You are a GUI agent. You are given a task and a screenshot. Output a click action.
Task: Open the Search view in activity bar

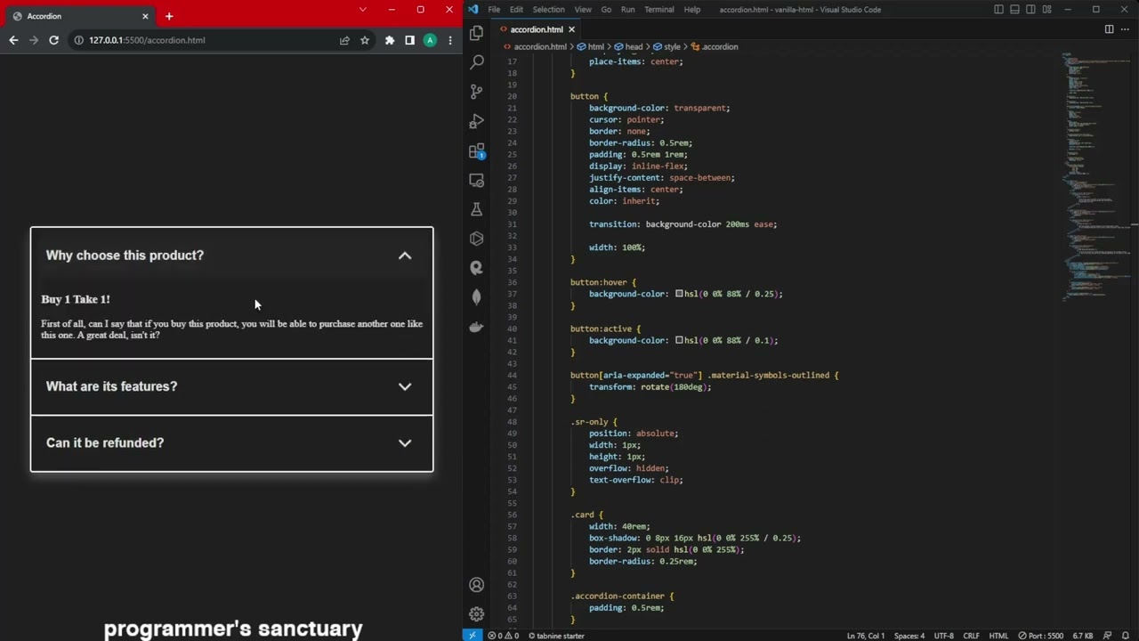pos(477,61)
